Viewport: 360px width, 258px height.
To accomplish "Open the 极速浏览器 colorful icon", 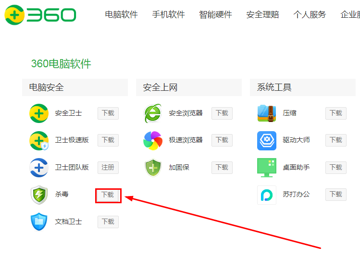I will coord(153,140).
